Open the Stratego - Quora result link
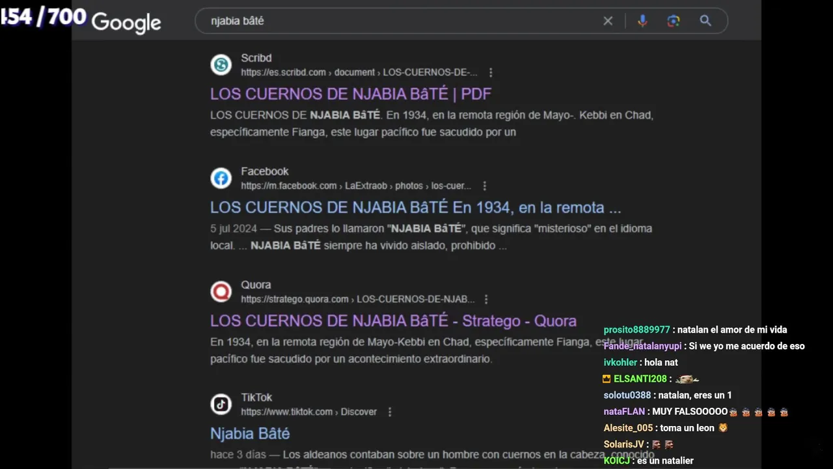 pyautogui.click(x=393, y=320)
